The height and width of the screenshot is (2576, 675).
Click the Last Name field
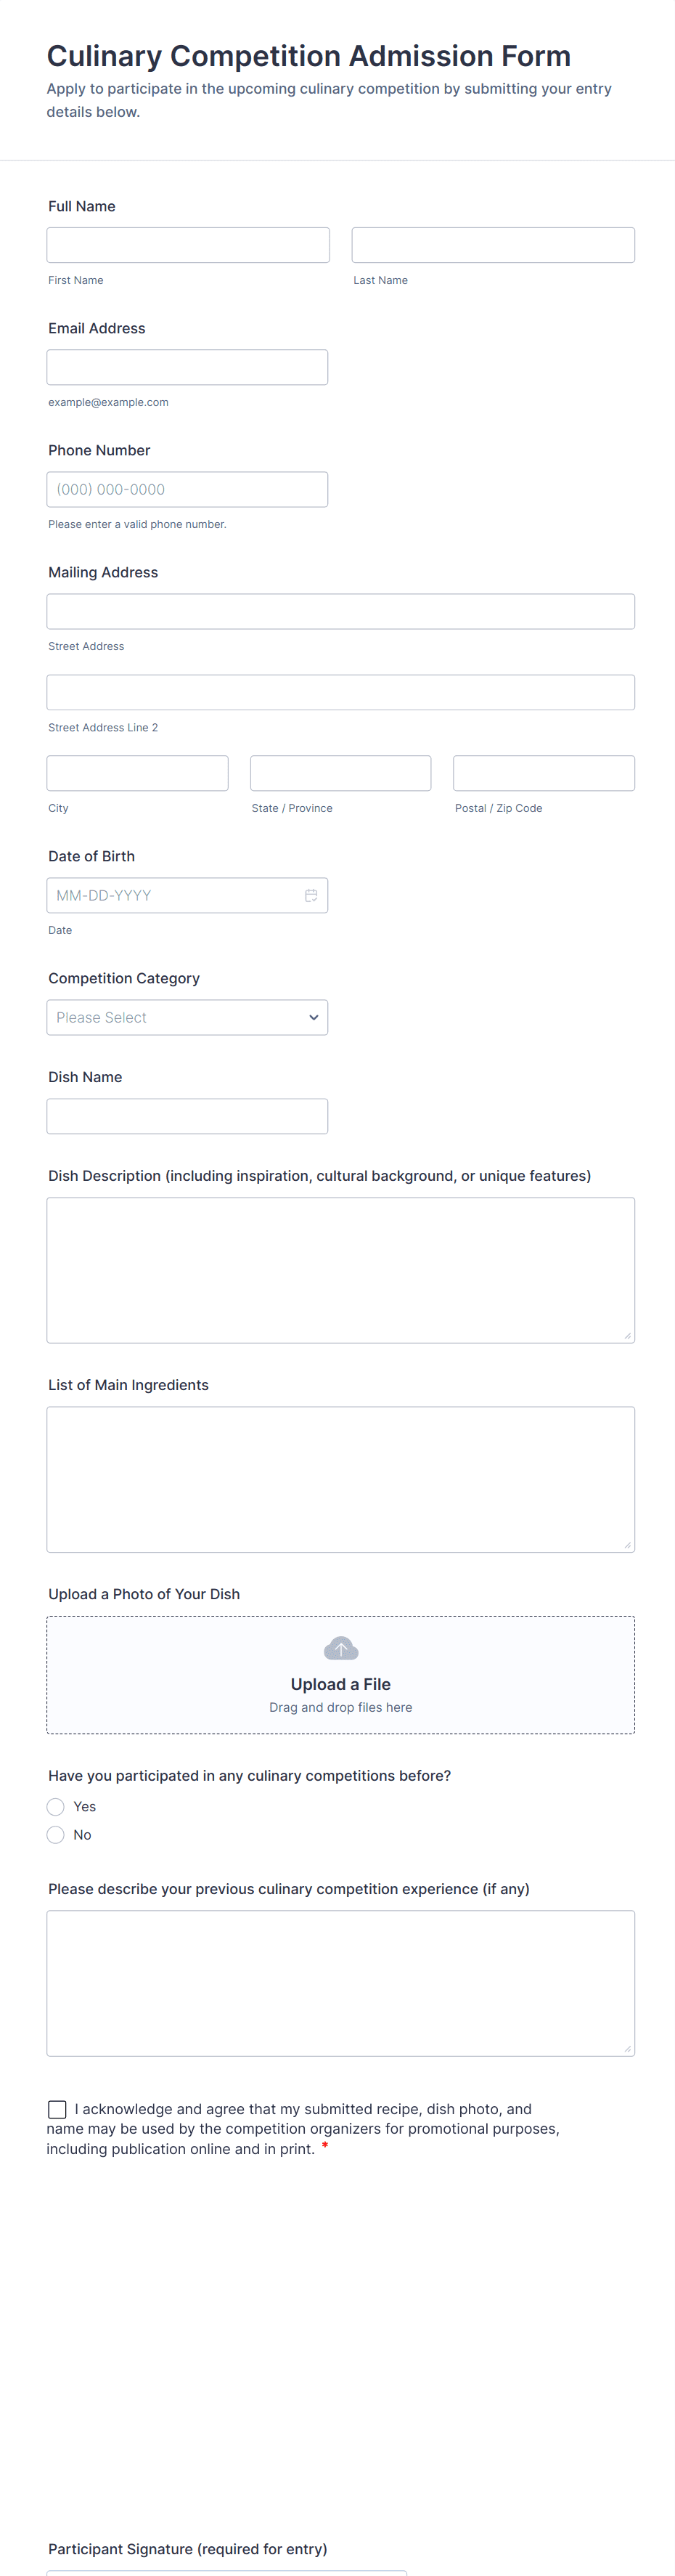tap(493, 245)
